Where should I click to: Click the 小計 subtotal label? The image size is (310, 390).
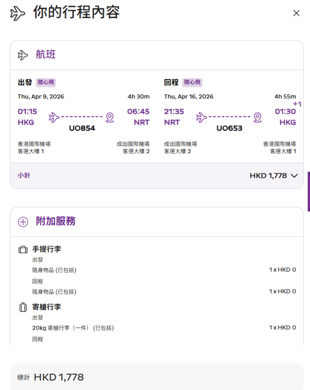pyautogui.click(x=24, y=176)
